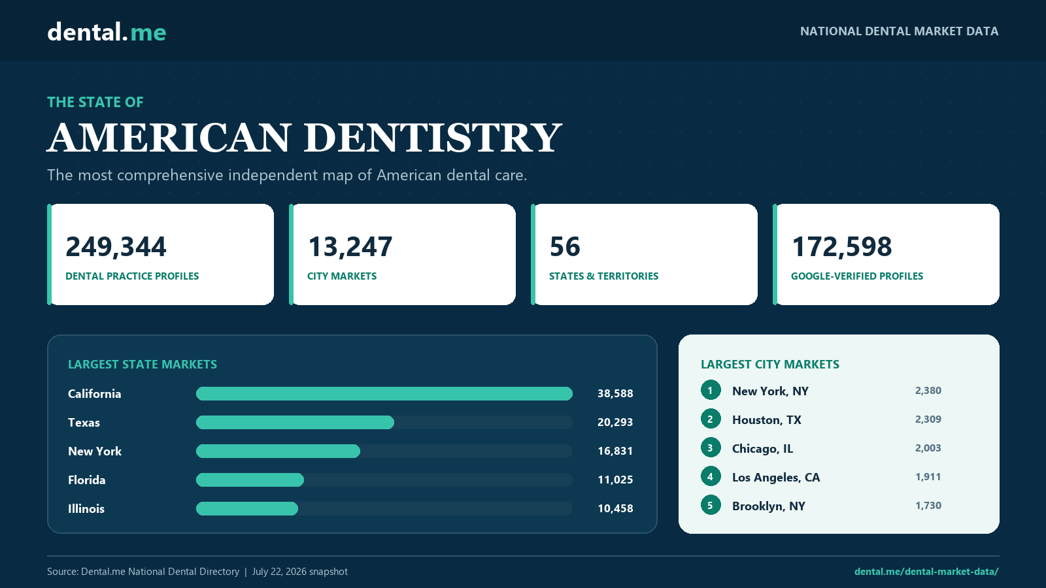
Task: Click the California progress bar
Action: (384, 393)
